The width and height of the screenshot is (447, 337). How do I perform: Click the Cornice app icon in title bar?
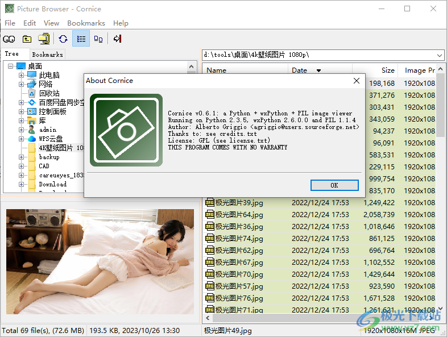coord(10,9)
